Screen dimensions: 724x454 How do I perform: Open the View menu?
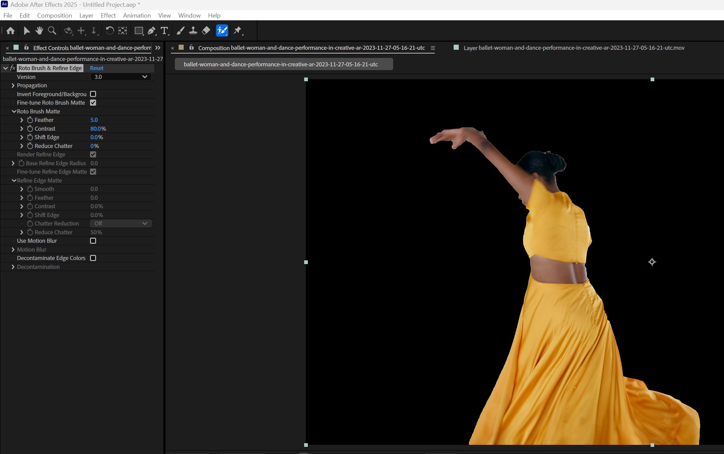pos(164,15)
